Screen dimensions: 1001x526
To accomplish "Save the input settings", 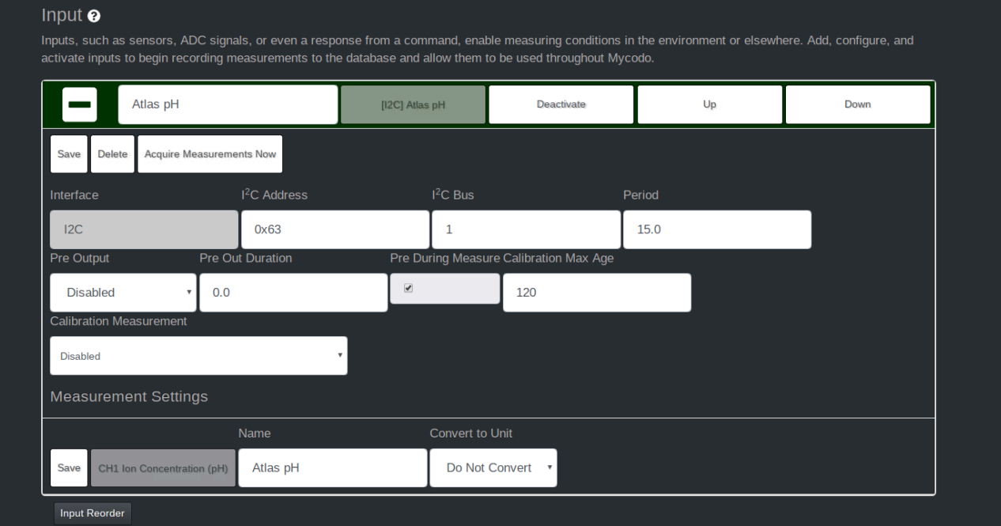I will pos(69,154).
